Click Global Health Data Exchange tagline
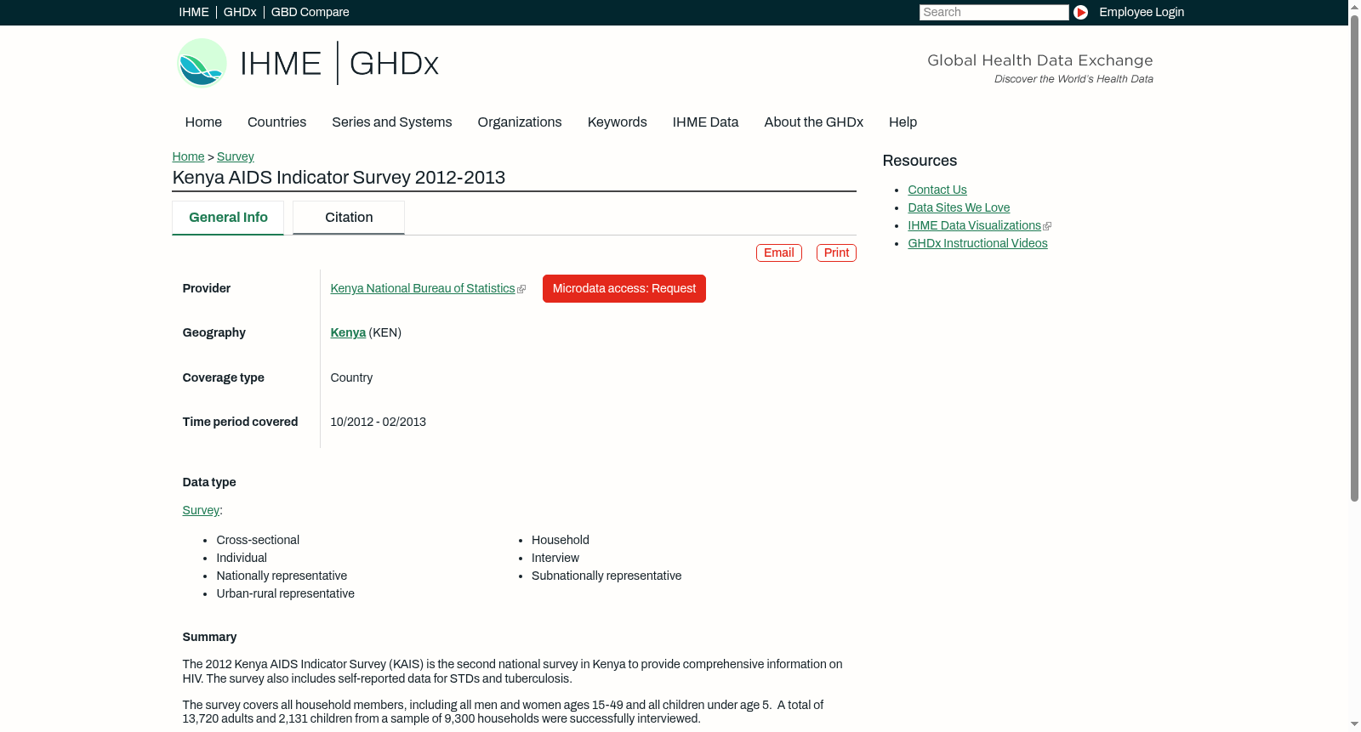This screenshot has height=732, width=1361. coord(1039,60)
